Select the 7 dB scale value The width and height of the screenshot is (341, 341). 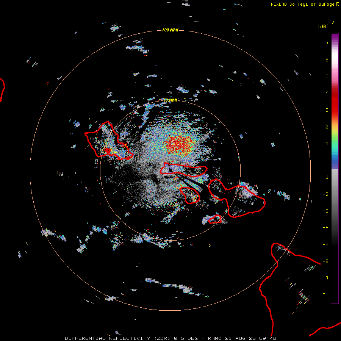(x=327, y=42)
